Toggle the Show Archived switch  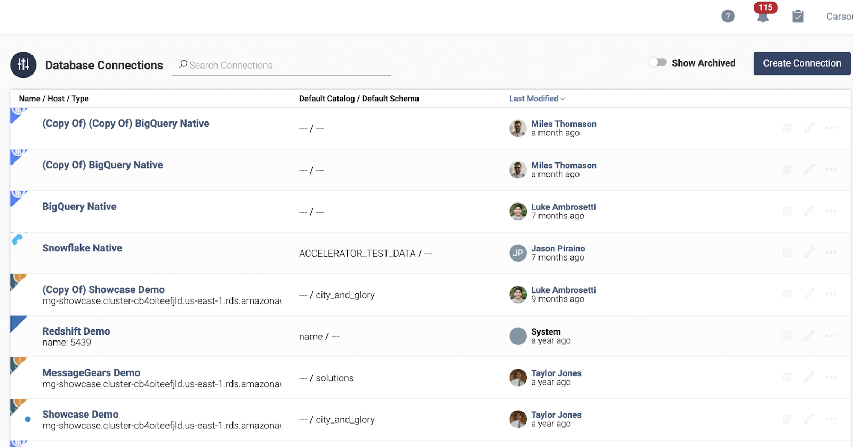pyautogui.click(x=658, y=62)
